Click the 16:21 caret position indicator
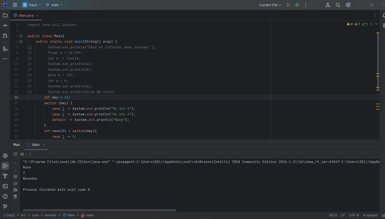385x219 pixels. coord(333,215)
